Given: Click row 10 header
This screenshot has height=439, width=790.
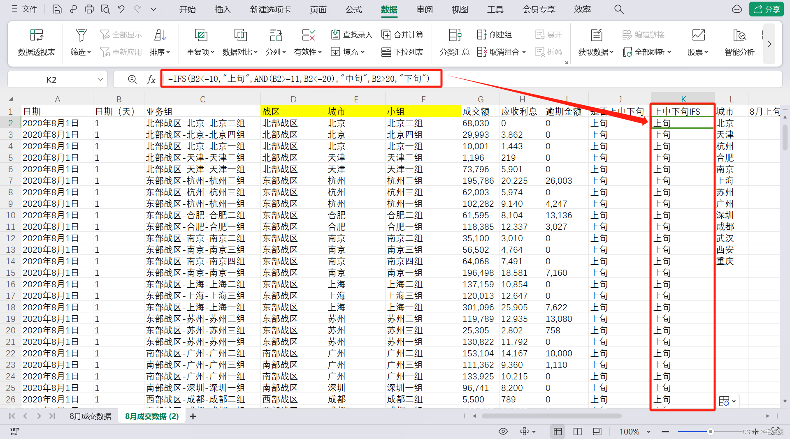Looking at the screenshot, I should 10,215.
